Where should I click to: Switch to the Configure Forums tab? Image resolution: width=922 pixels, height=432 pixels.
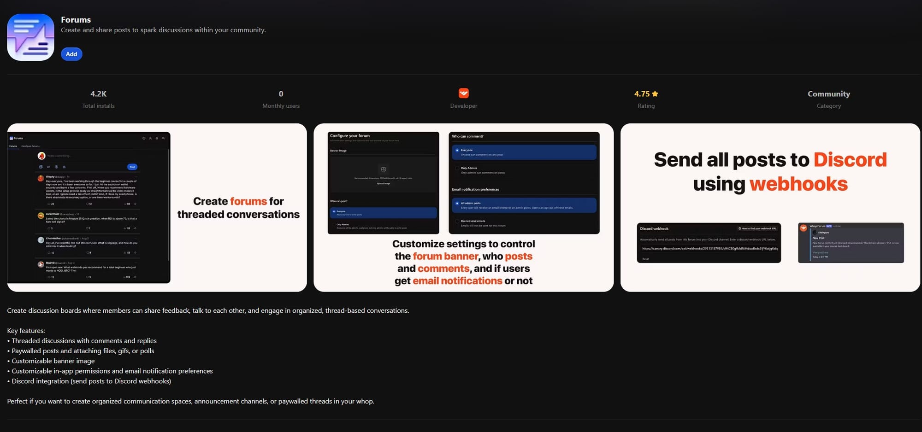tap(30, 146)
